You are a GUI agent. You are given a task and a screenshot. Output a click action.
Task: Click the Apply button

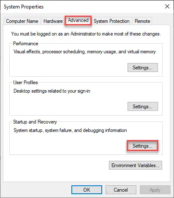click(x=155, y=190)
